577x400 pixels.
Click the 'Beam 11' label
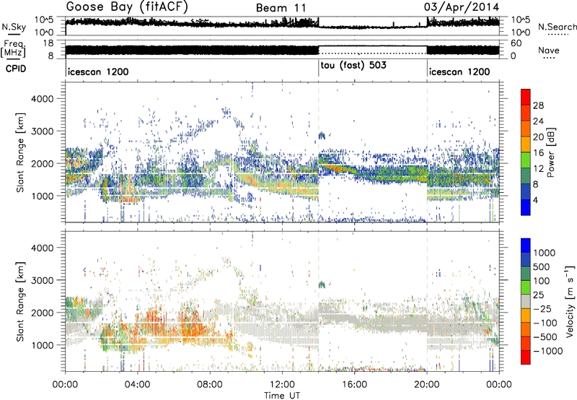pos(281,8)
